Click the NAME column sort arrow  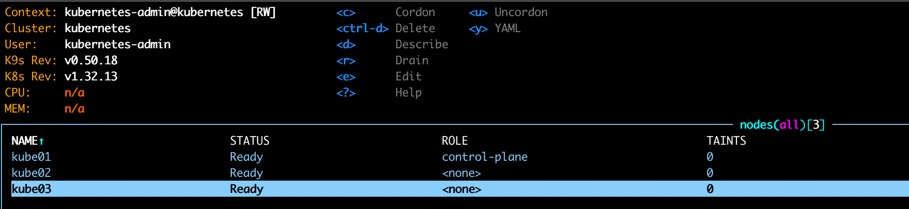coord(42,141)
